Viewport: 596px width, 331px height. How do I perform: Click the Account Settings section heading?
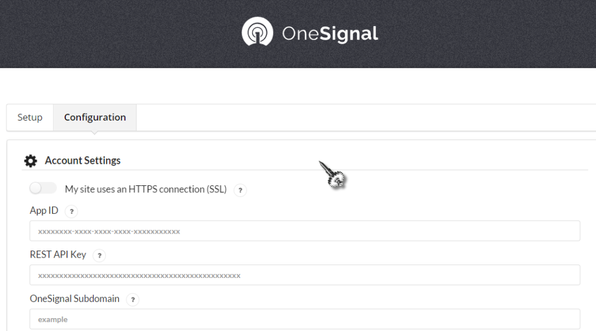[x=83, y=160]
